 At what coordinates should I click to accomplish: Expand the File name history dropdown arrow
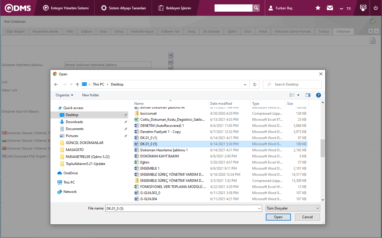point(259,208)
